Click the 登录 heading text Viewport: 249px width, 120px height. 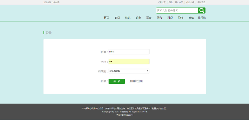[48, 33]
